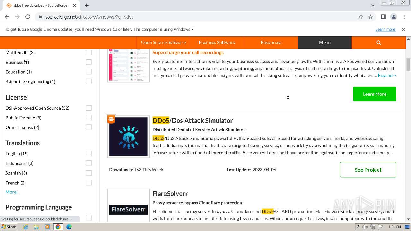Screen dimensions: 411x231
Task: Show more translations via More...
Action: coord(12,192)
